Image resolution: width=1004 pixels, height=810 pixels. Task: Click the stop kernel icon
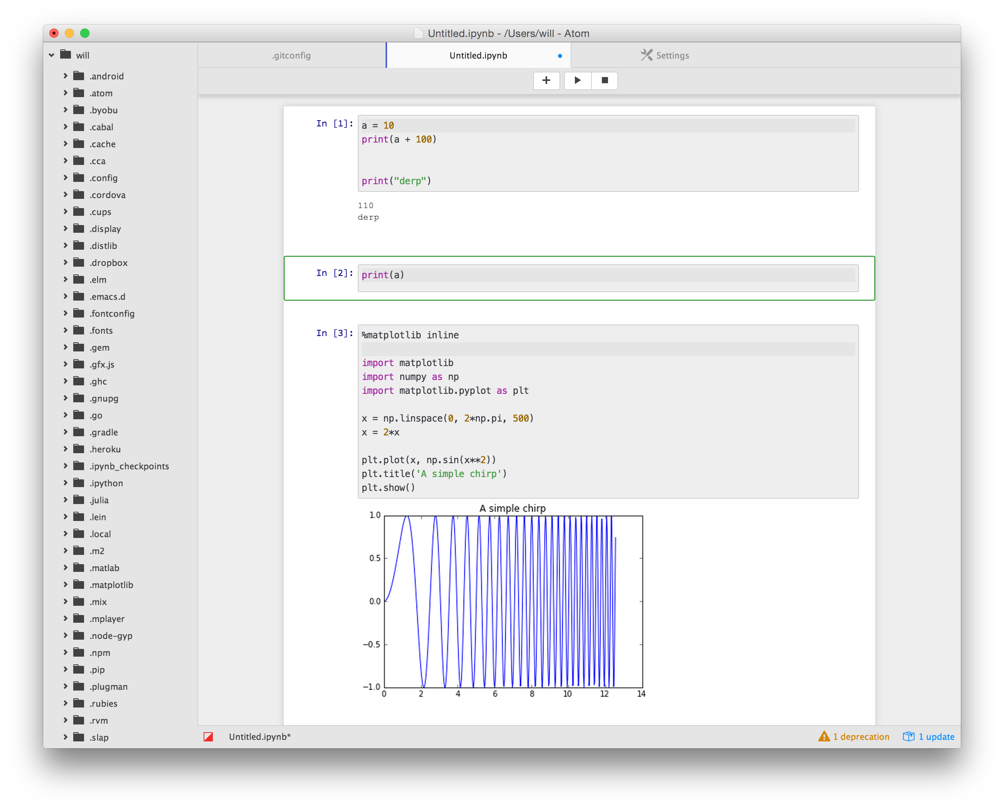click(605, 80)
